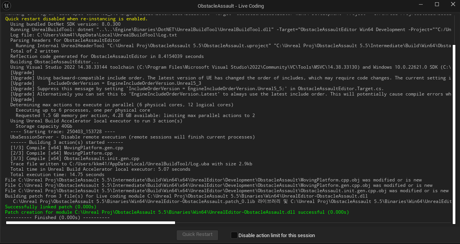Click the 'Storage capacity 40Gb' line
Image resolution: width=460 pixels, height=244 pixels.
(44, 126)
